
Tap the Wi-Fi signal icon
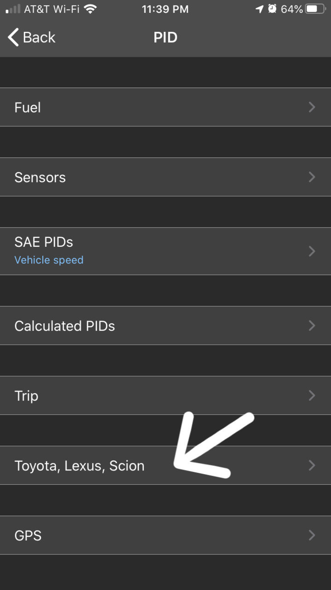click(x=91, y=9)
